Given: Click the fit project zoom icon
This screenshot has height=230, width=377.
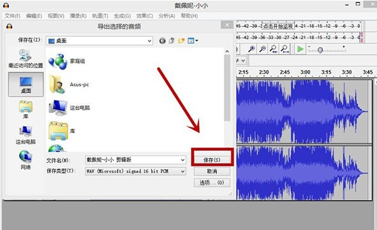Looking at the screenshot, I should click(285, 49).
